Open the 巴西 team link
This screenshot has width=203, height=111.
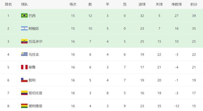coord(32,16)
